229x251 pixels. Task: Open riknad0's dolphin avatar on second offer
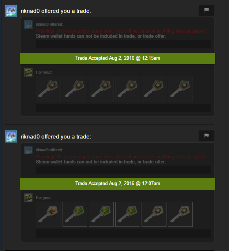11,136
